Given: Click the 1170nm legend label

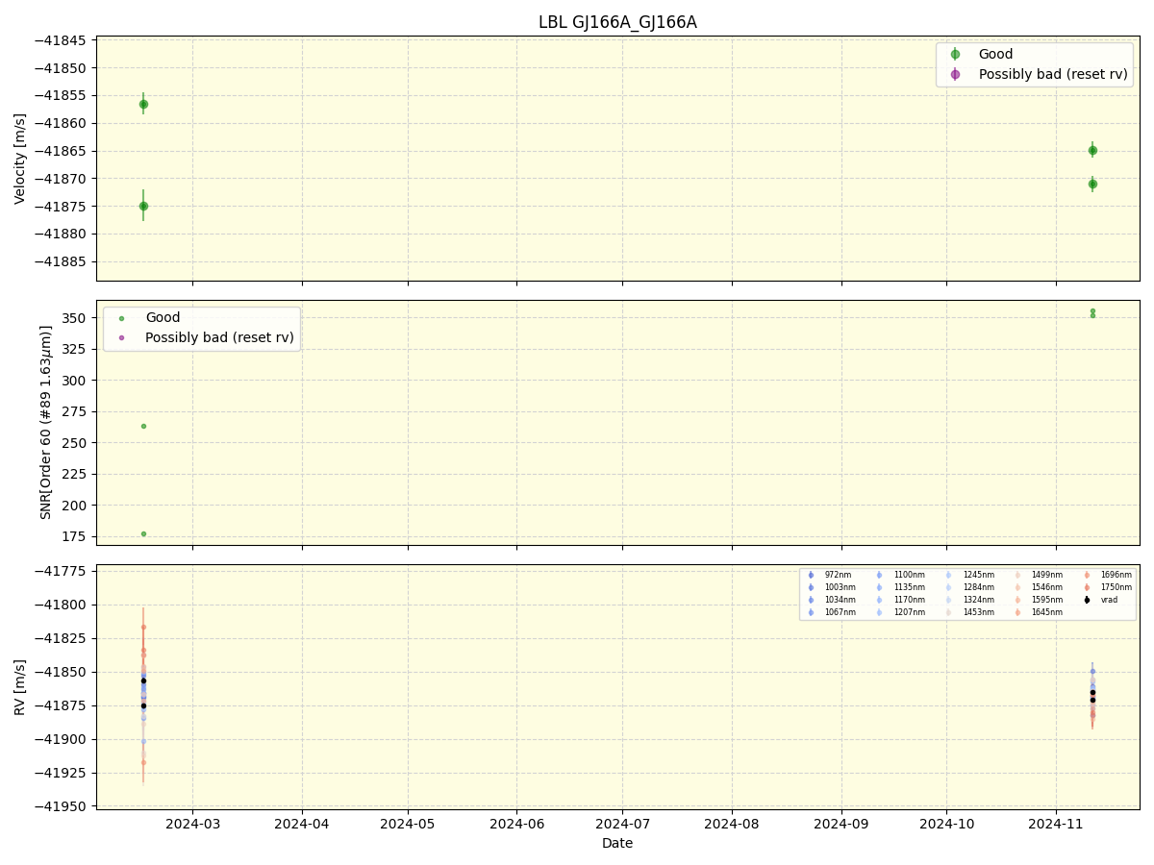Looking at the screenshot, I should coord(910,600).
